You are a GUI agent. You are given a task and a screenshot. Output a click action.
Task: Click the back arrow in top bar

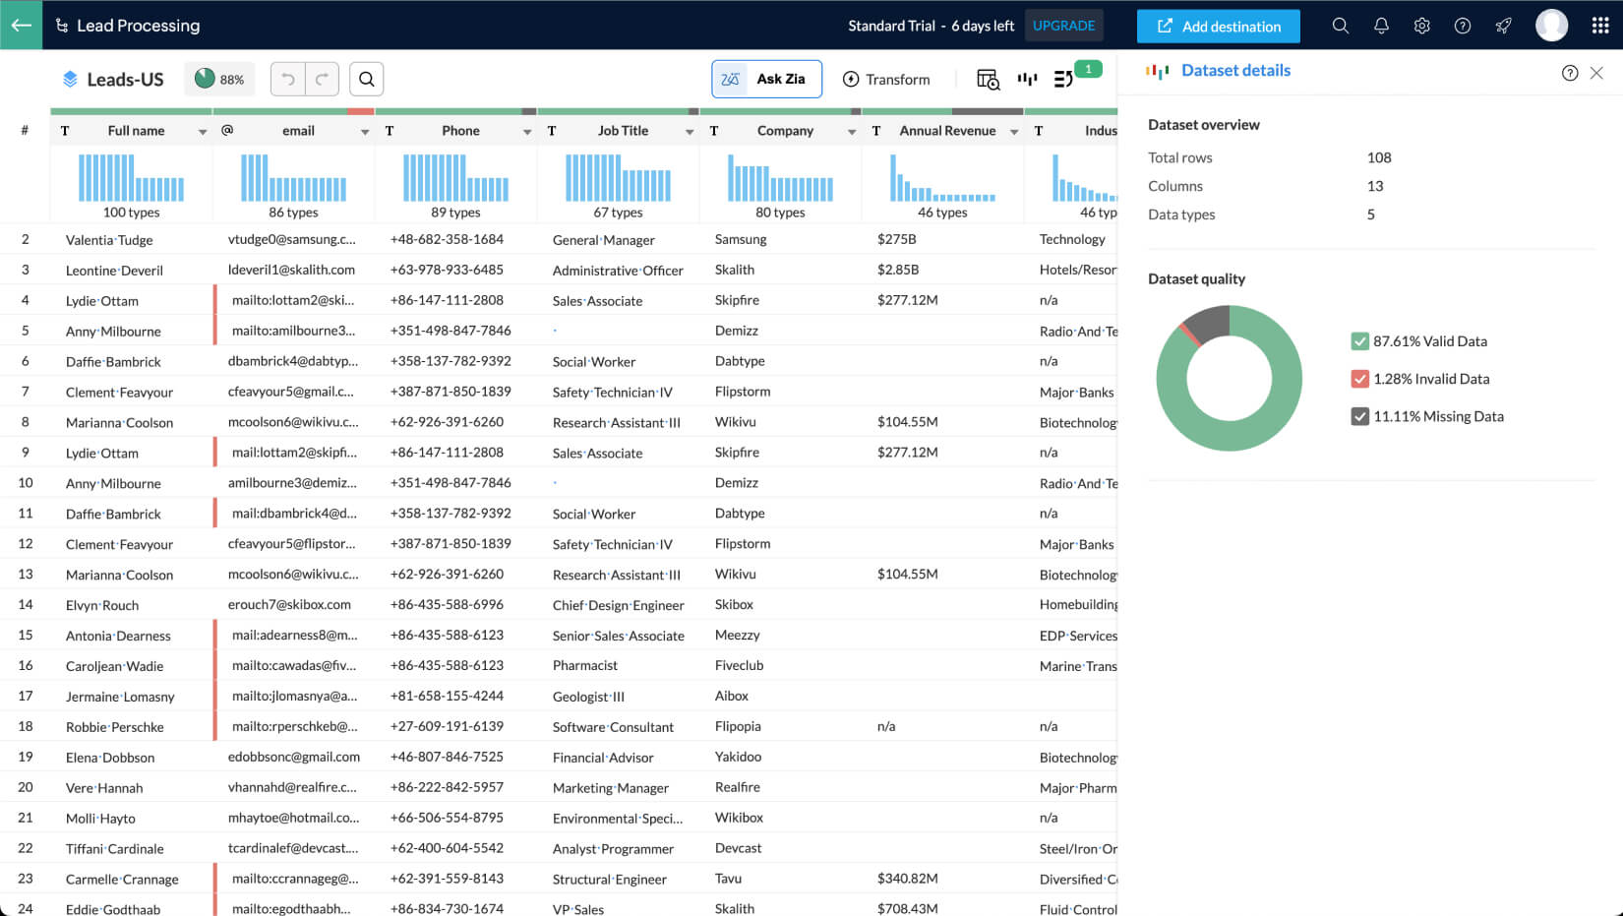tap(21, 26)
